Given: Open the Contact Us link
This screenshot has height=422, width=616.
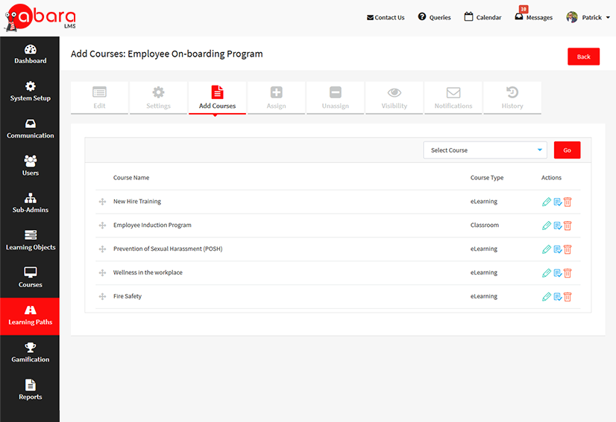Looking at the screenshot, I should point(386,17).
